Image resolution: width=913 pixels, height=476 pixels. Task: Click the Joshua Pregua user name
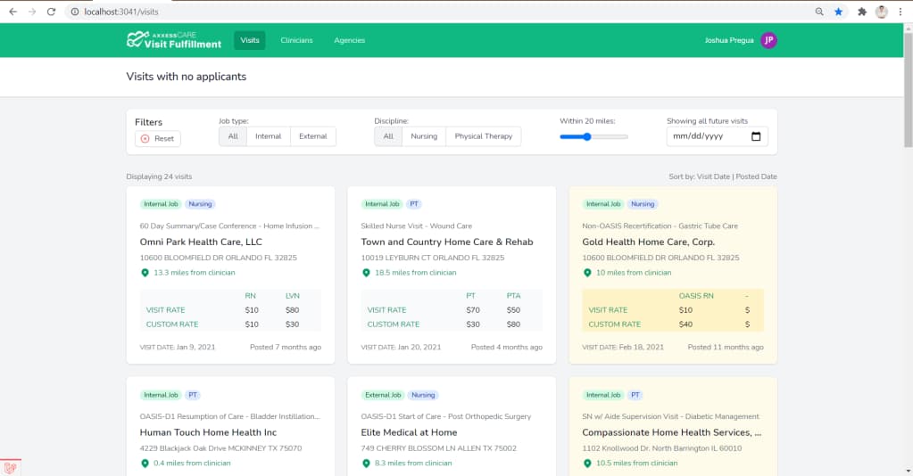(729, 40)
